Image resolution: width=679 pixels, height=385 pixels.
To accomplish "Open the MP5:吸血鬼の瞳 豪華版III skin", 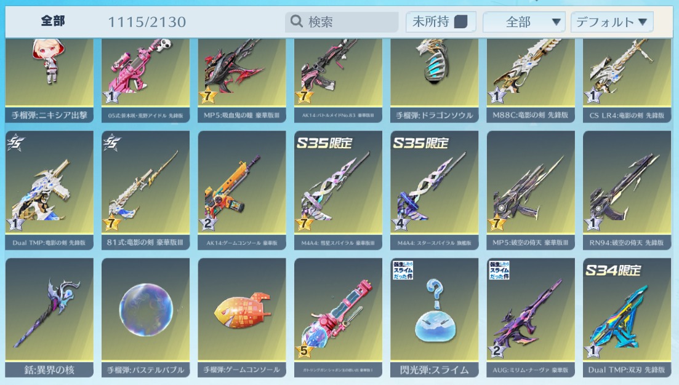I will point(242,81).
